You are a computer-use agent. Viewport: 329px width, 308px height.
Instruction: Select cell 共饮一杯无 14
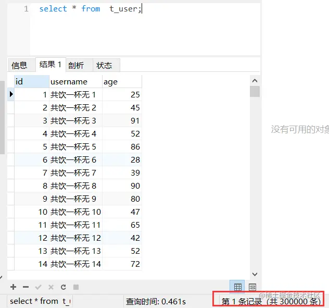click(x=76, y=264)
